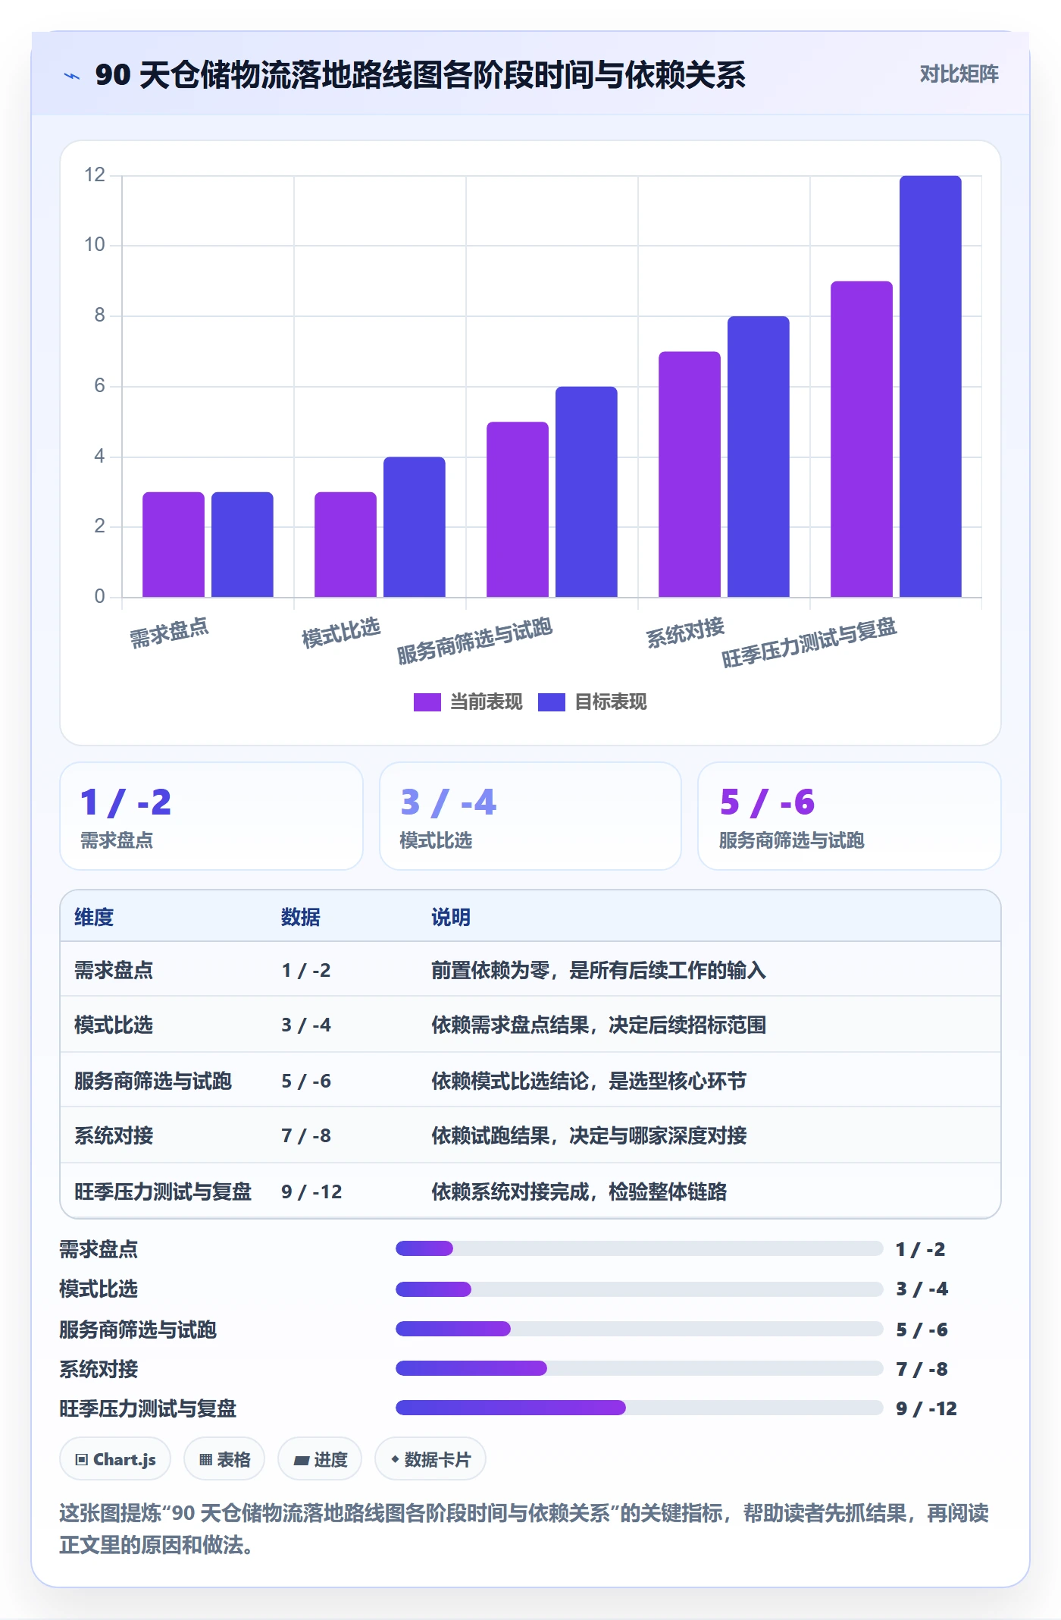
Task: Click the 服务商筛选与试跑 progress bar
Action: (x=640, y=1329)
